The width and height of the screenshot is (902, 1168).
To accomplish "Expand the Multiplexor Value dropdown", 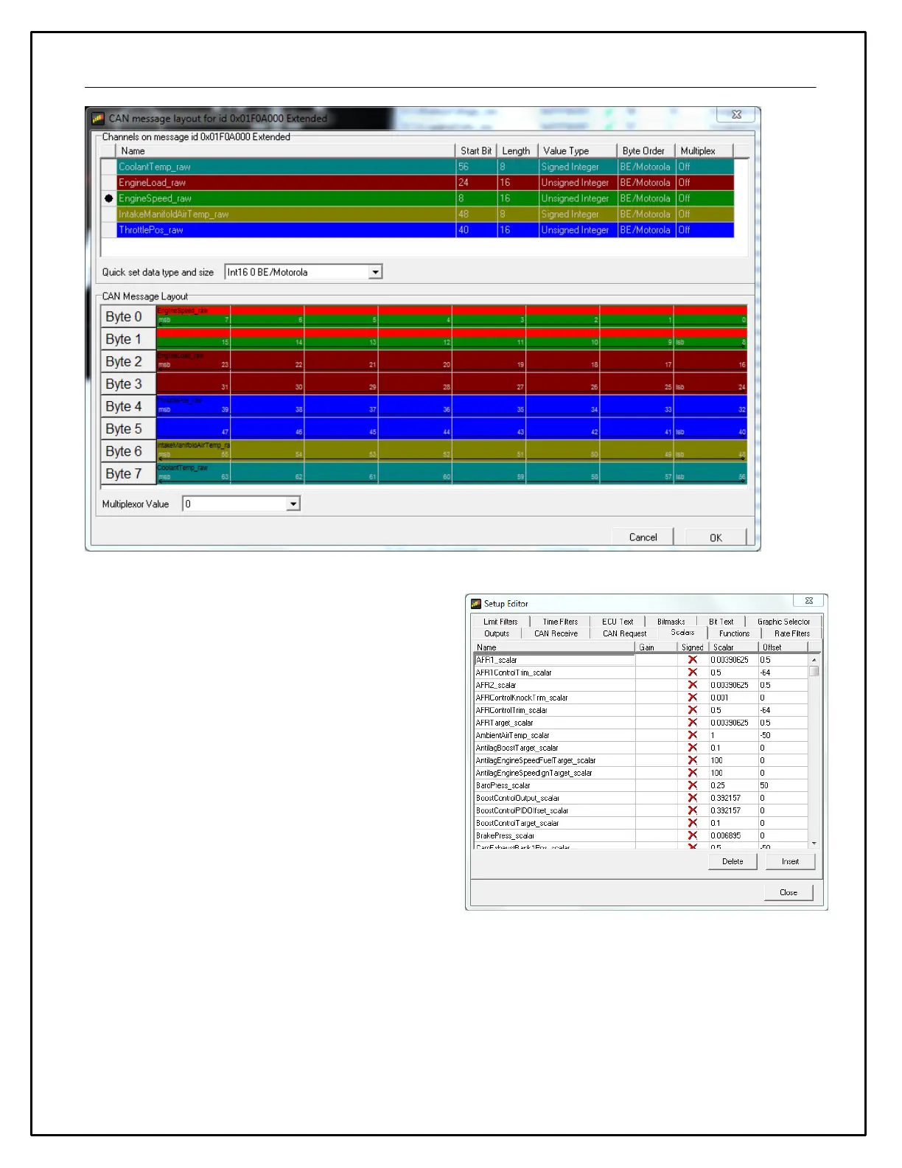I will tap(293, 504).
